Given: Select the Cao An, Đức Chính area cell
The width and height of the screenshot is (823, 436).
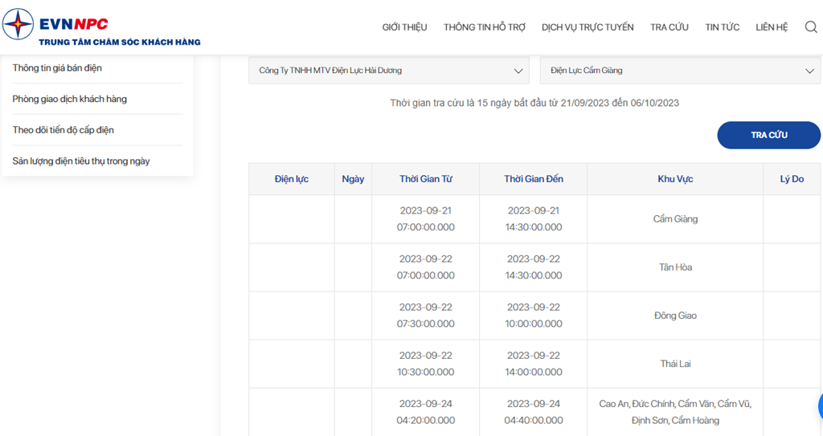Looking at the screenshot, I should coord(675,412).
